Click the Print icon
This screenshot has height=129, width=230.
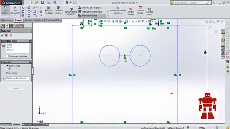49,3
